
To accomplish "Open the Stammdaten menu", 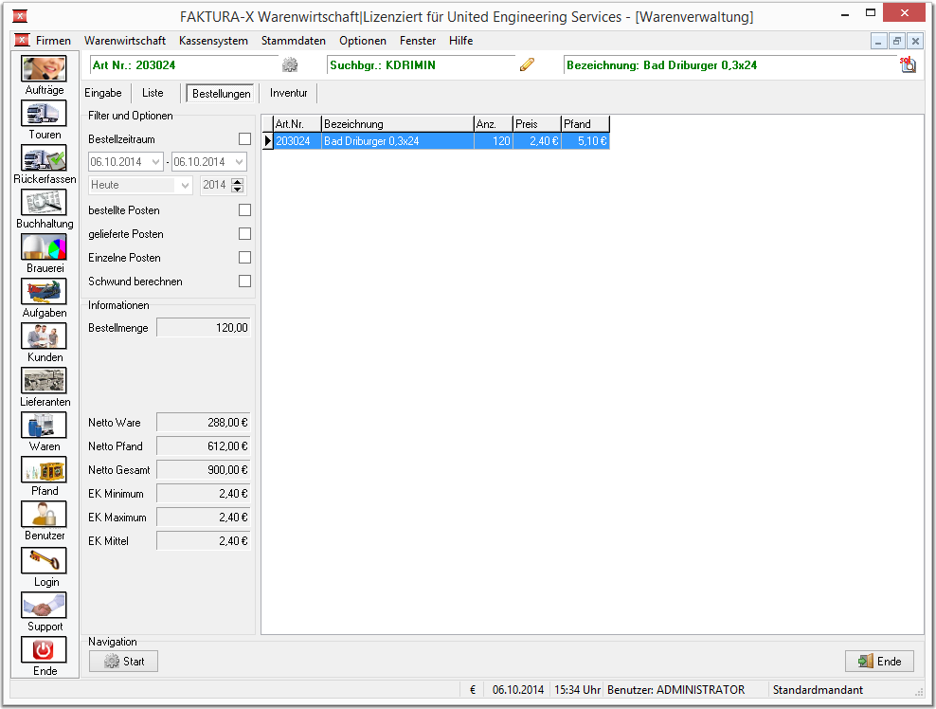I will coord(293,41).
